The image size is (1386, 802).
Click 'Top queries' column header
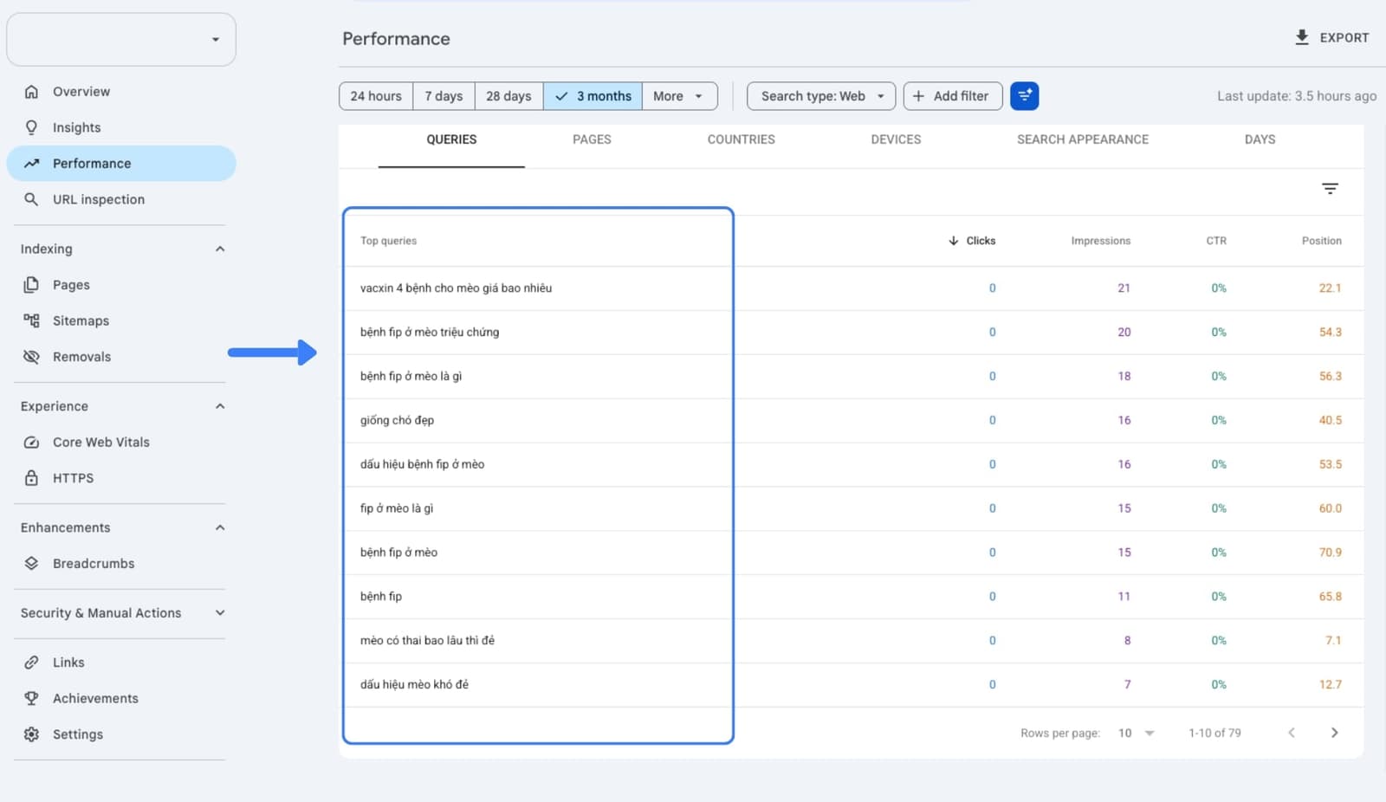(388, 241)
